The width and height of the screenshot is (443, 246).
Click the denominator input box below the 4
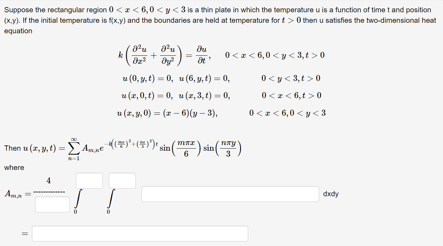(52, 204)
